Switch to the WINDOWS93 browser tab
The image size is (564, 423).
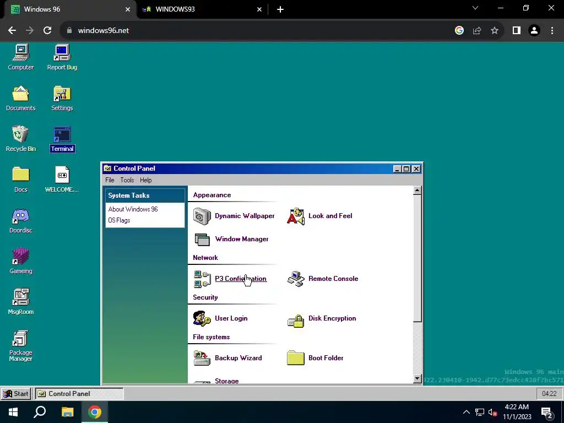pos(202,9)
